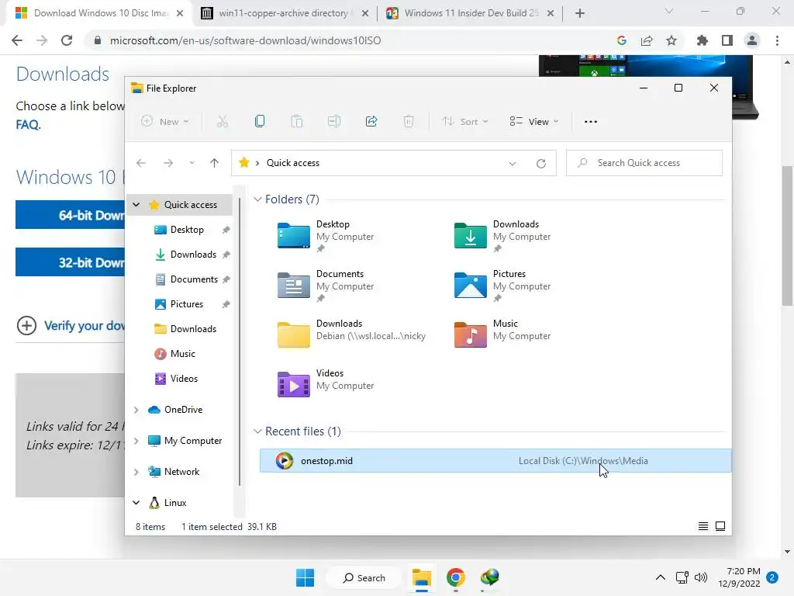The width and height of the screenshot is (794, 596).
Task: Expand Network in the navigation pane
Action: [136, 472]
